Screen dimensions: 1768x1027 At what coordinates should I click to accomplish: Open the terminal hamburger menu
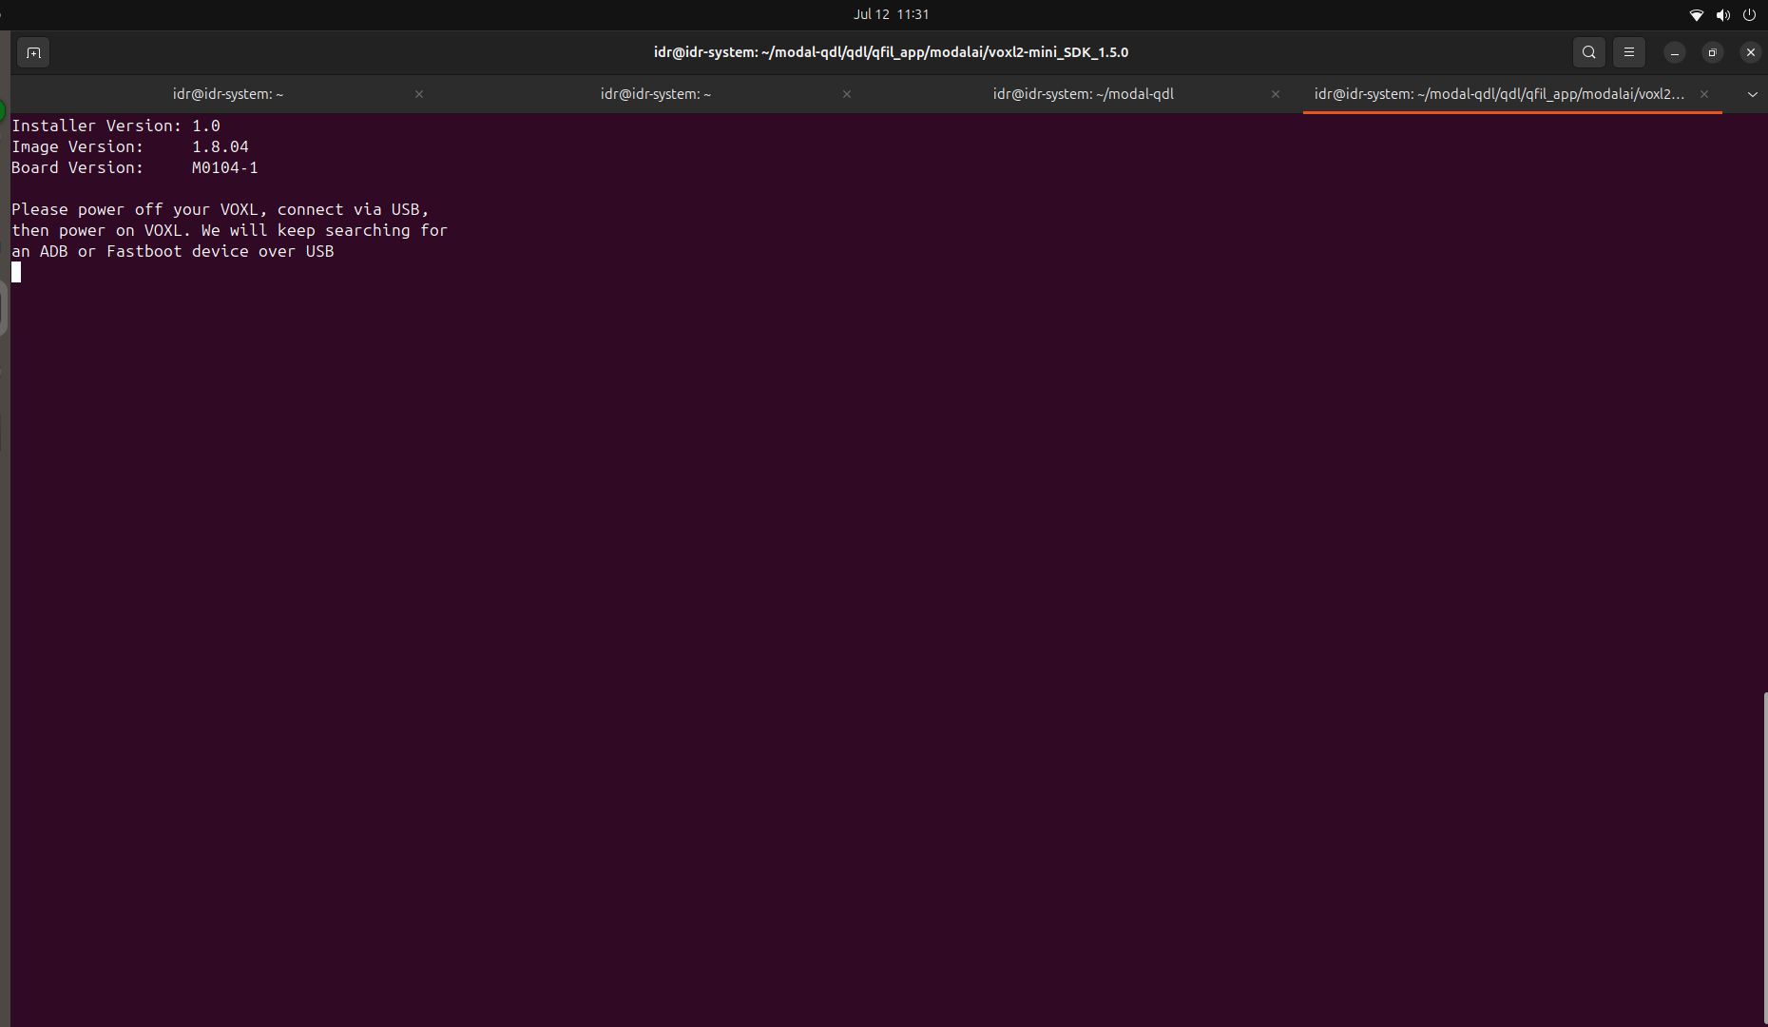click(x=1628, y=52)
